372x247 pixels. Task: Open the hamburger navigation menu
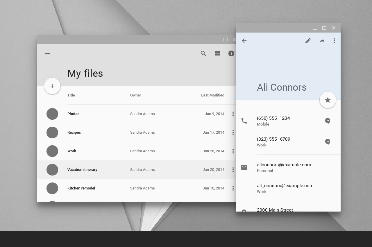(x=48, y=53)
